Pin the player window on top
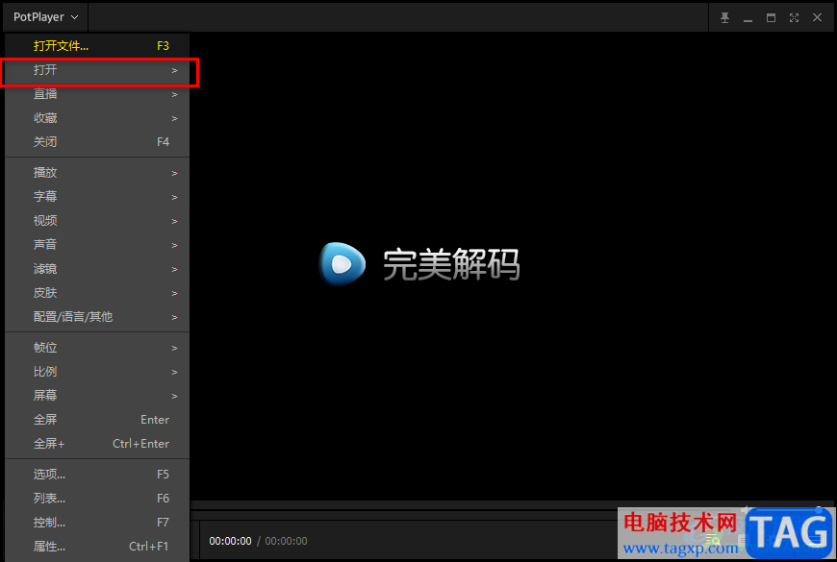 (x=724, y=17)
